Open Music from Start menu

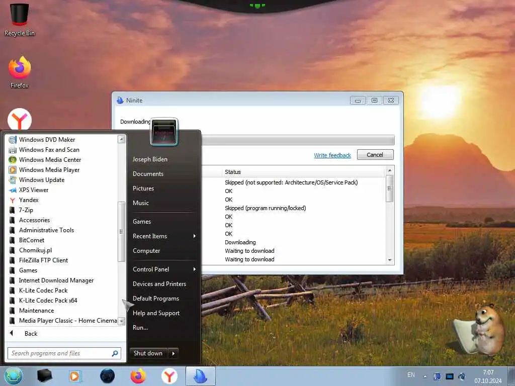(x=141, y=203)
